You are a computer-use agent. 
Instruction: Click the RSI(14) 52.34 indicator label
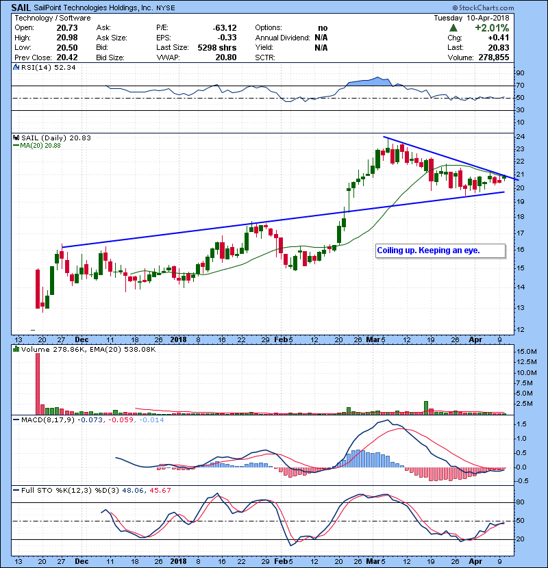[49, 67]
